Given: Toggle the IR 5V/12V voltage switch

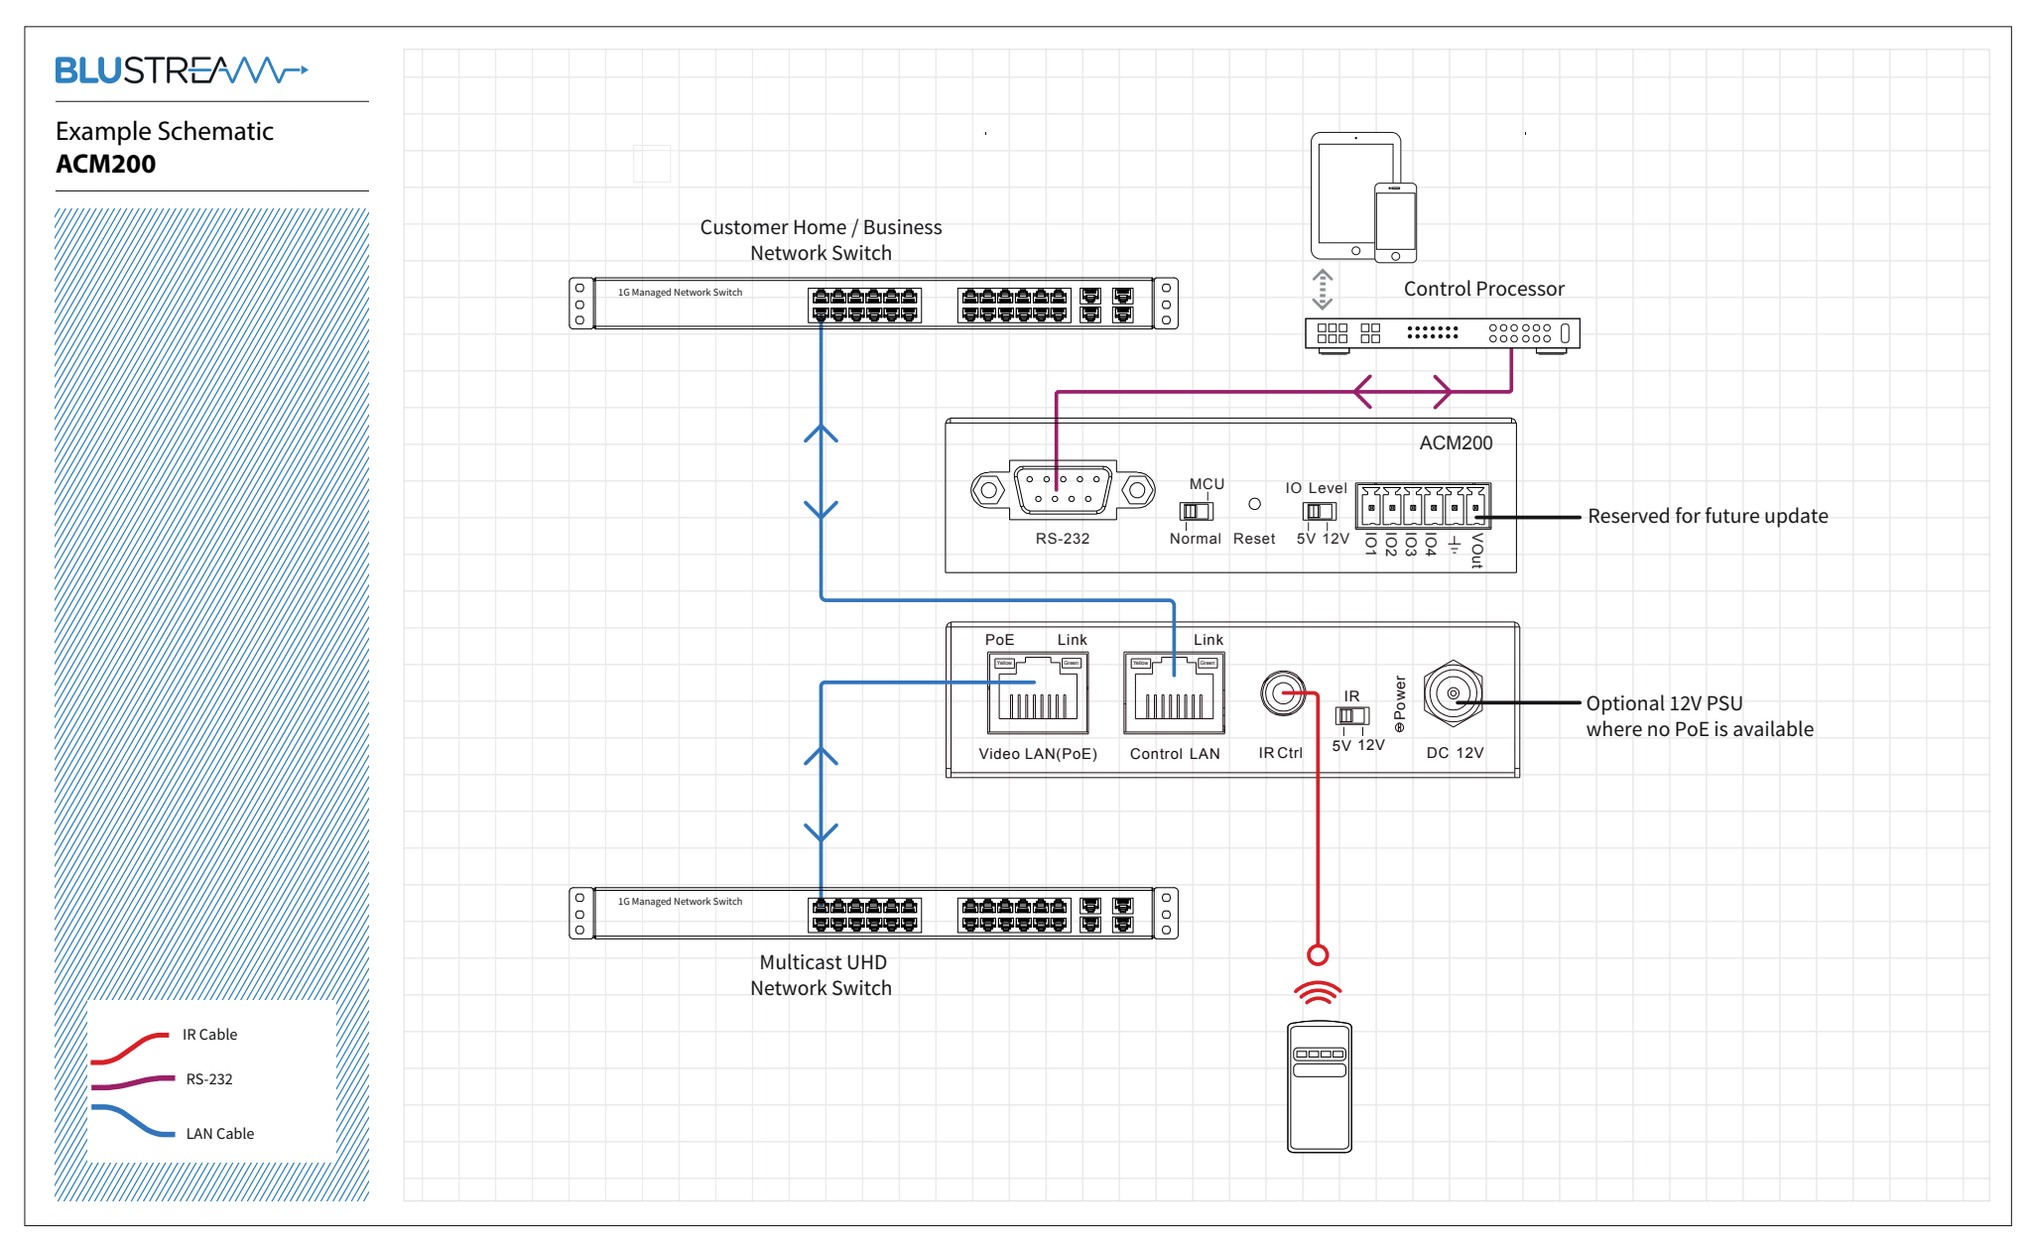Looking at the screenshot, I should 1351,715.
